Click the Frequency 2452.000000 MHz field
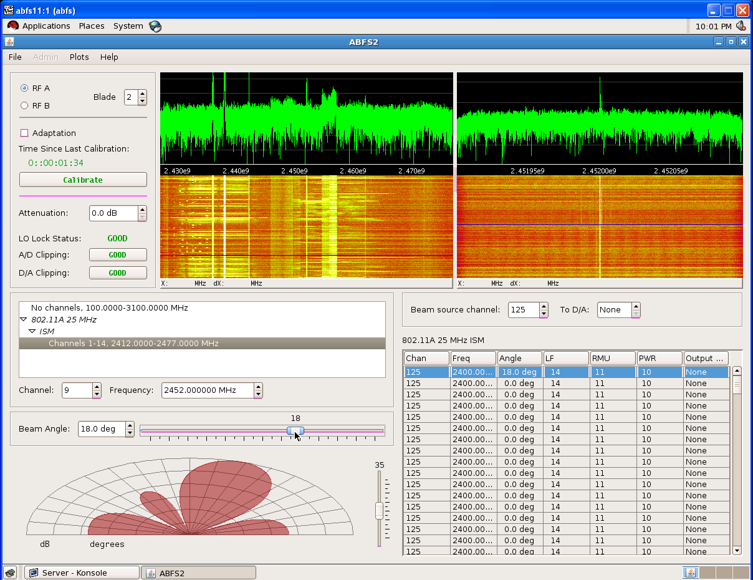 point(208,390)
